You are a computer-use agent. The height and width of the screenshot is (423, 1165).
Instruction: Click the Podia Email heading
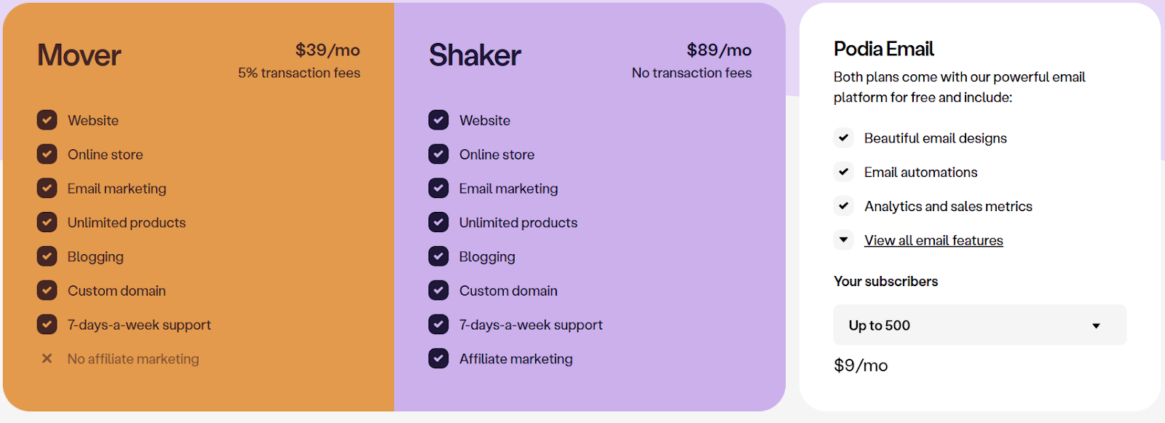pyautogui.click(x=884, y=49)
